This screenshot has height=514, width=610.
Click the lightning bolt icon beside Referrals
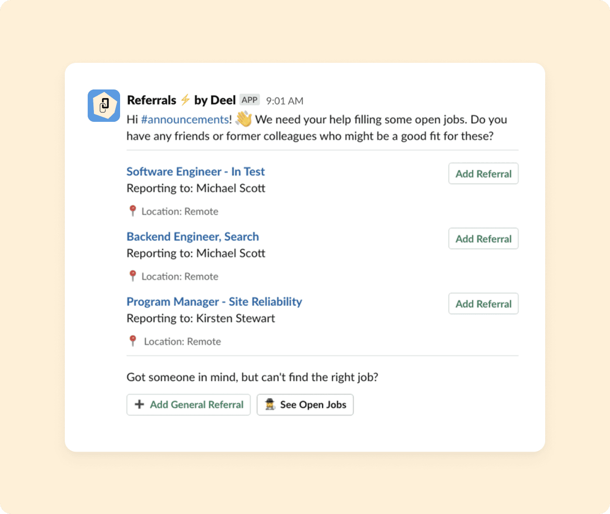185,100
